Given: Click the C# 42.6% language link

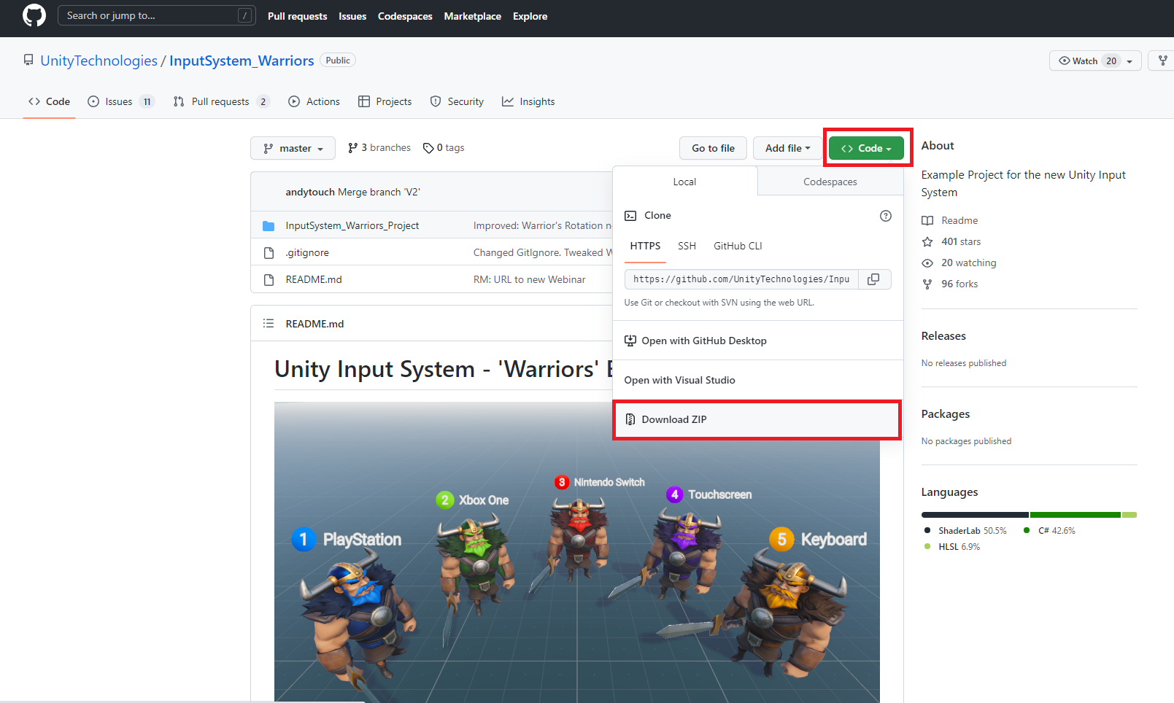Looking at the screenshot, I should [1049, 531].
